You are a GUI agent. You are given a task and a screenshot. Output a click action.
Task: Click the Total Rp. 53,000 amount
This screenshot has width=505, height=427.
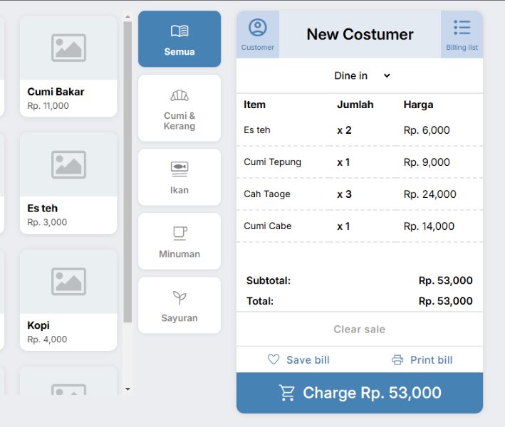(445, 301)
